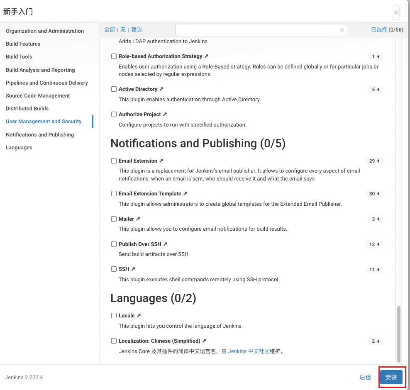Open SSH plugin link arrow icon
The width and height of the screenshot is (410, 390).
tap(133, 269)
